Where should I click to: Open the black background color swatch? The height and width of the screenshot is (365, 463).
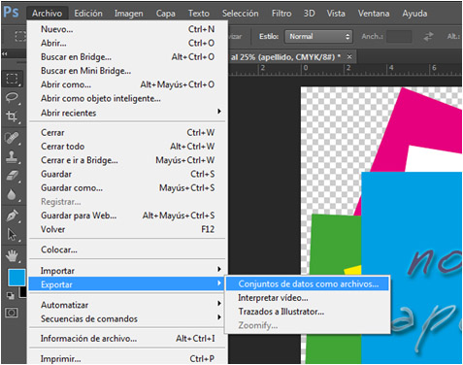tap(23, 292)
